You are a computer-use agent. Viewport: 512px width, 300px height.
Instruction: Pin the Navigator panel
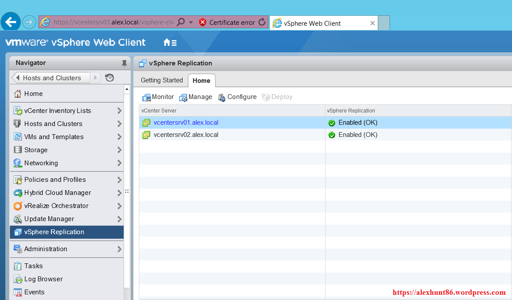click(x=124, y=63)
